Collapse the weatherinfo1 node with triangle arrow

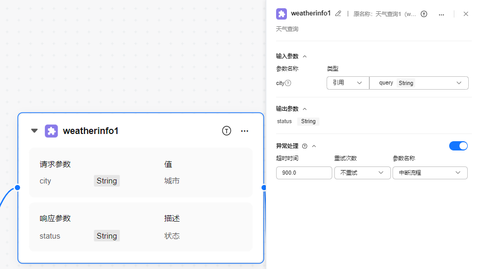pos(35,131)
